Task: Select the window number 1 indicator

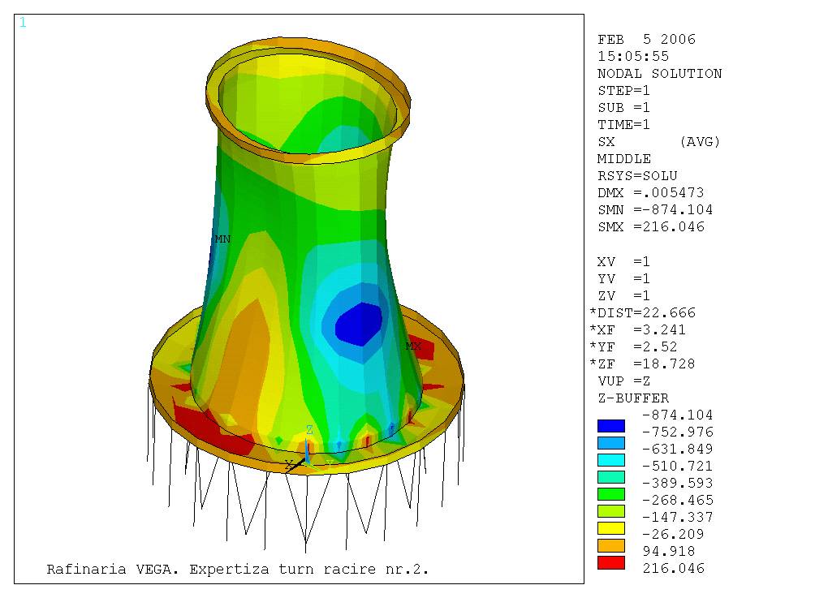Action: click(x=23, y=23)
